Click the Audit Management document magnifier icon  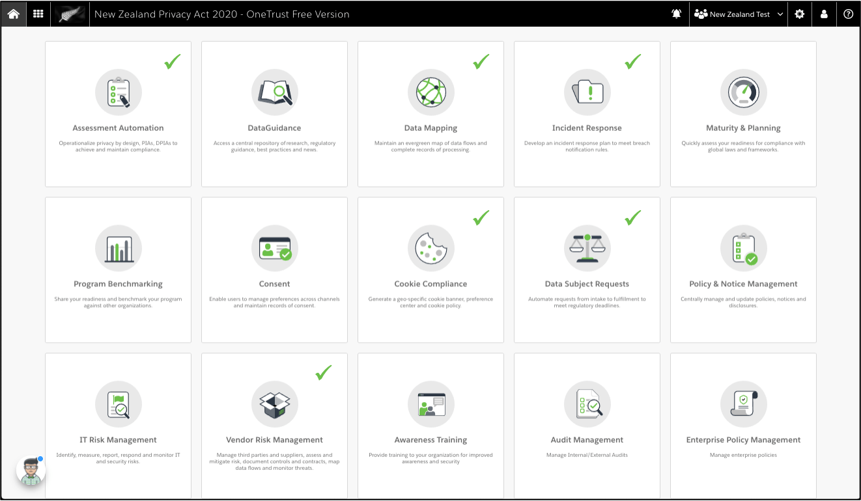tap(587, 404)
